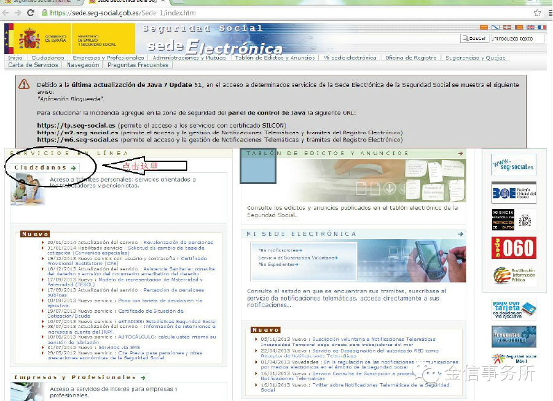
Task: Click the Gobierno de España coat of arms logo
Action: 29,39
